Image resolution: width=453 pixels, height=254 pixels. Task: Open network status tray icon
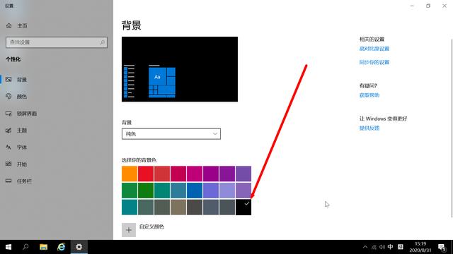tap(374, 247)
